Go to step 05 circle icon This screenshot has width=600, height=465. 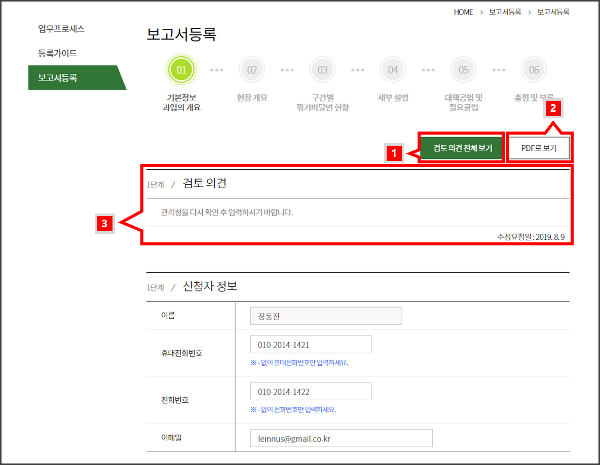(463, 70)
